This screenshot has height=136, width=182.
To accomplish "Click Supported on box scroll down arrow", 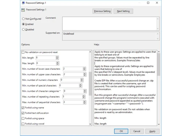I will click(x=158, y=38).
